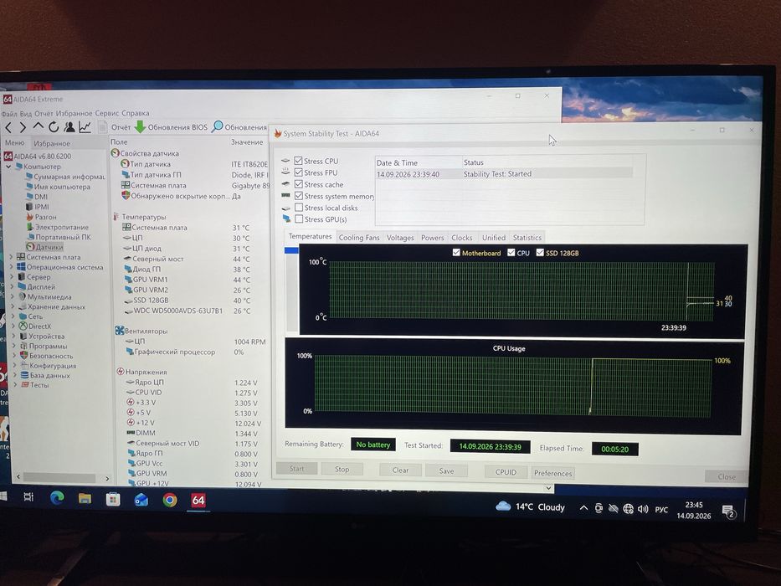The image size is (781, 586).
Task: Select the Stability Test: Started log row
Action: tap(503, 174)
